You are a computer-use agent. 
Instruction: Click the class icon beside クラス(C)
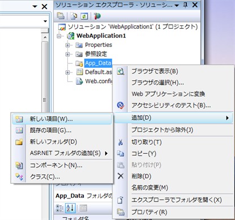tap(19, 177)
